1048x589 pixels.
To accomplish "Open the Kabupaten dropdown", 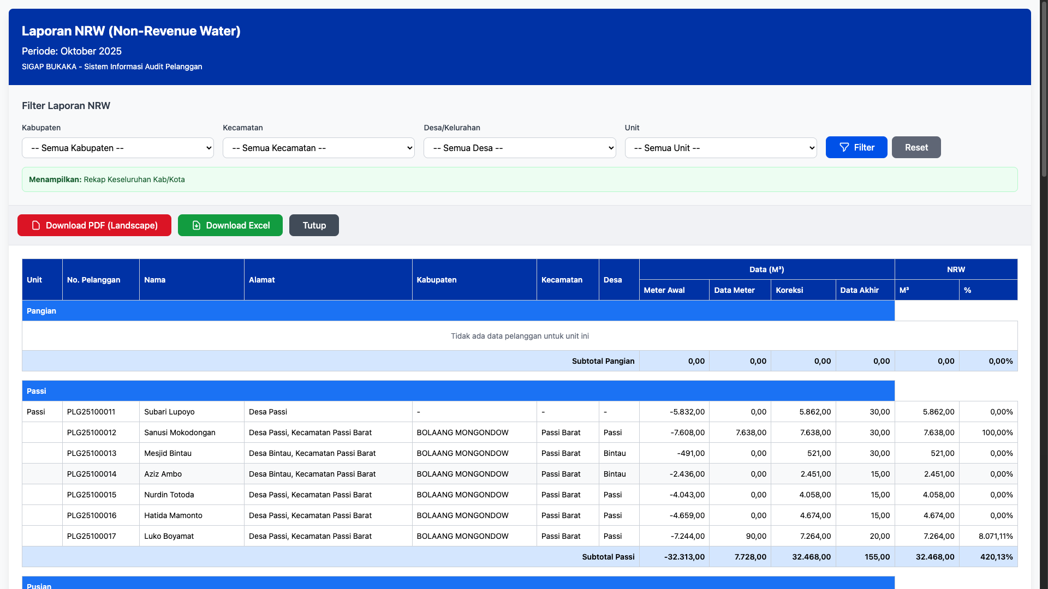I will click(118, 148).
